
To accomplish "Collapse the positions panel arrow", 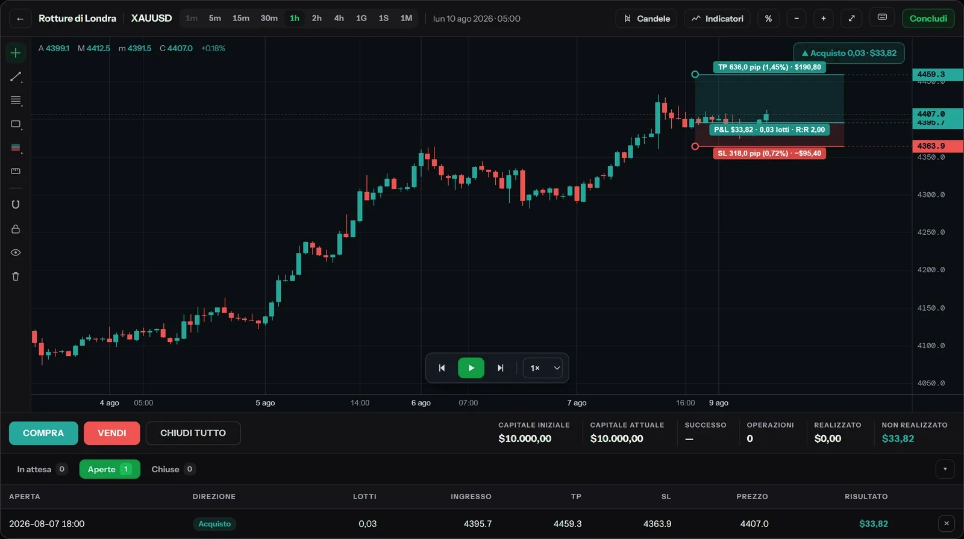I will [x=945, y=469].
